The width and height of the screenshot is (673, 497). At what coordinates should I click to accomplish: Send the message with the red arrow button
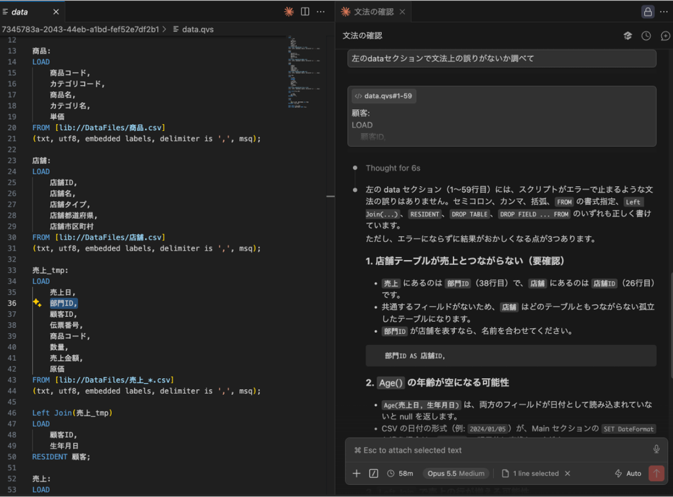coord(657,473)
